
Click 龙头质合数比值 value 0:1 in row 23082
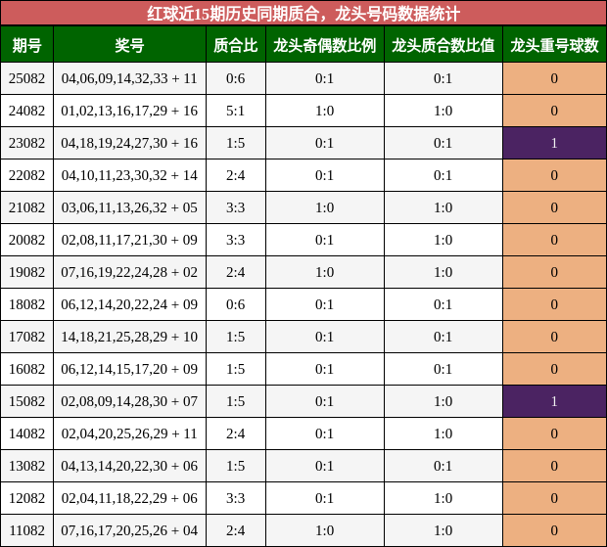click(444, 143)
